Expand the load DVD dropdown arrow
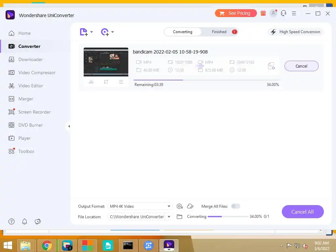 coord(113,32)
